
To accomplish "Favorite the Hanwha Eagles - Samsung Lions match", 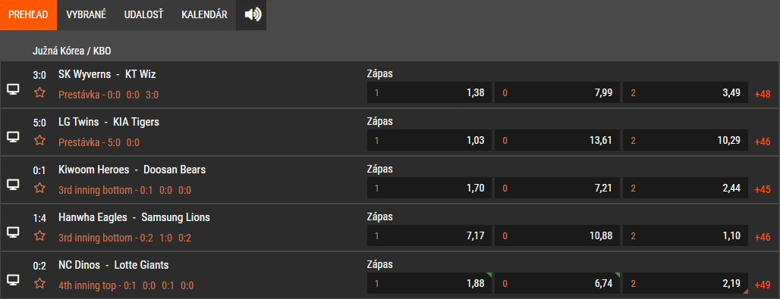I will point(39,236).
